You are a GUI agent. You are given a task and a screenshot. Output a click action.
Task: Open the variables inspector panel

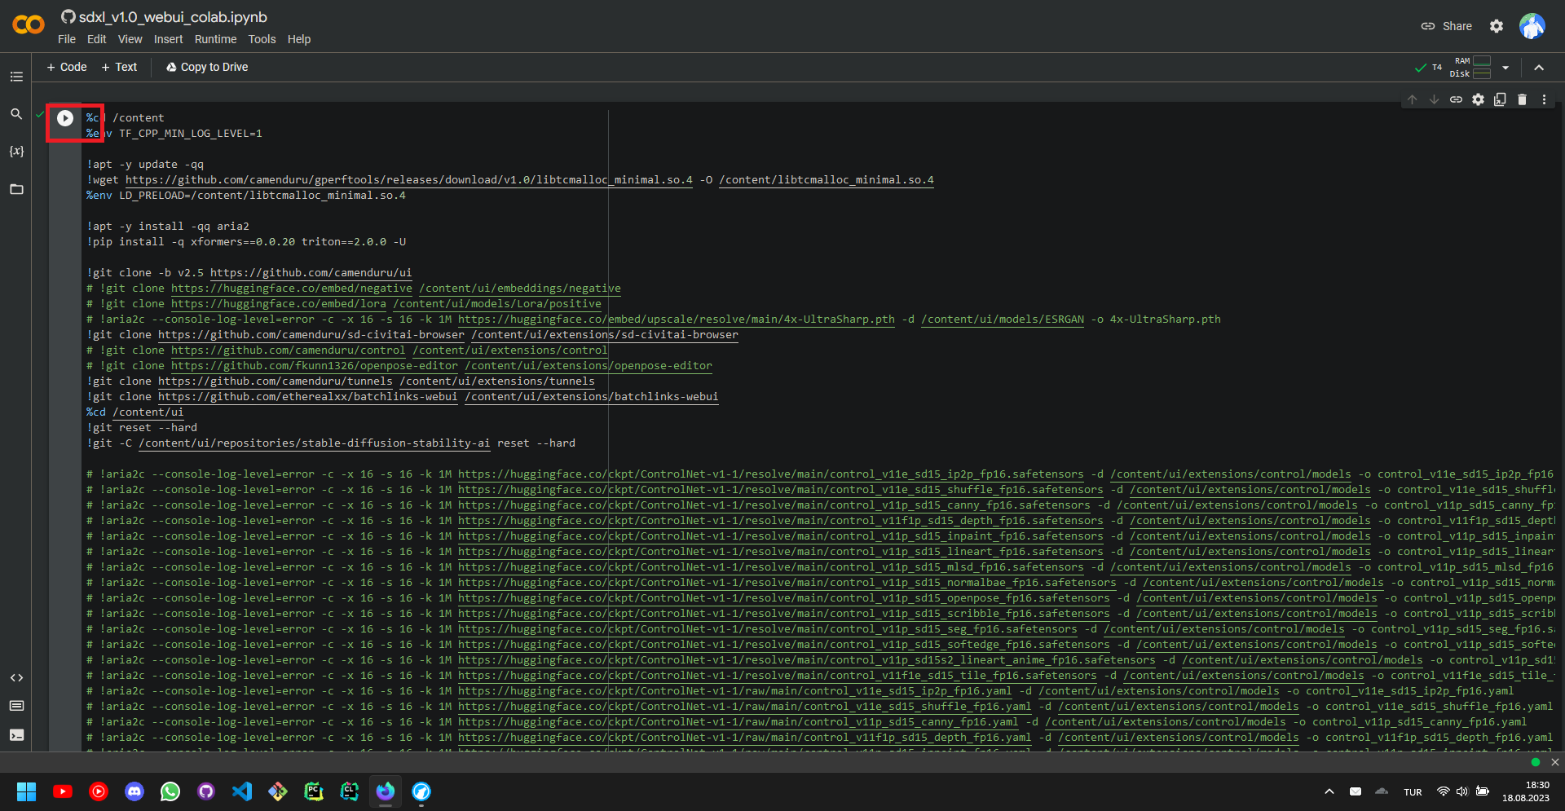click(x=16, y=152)
